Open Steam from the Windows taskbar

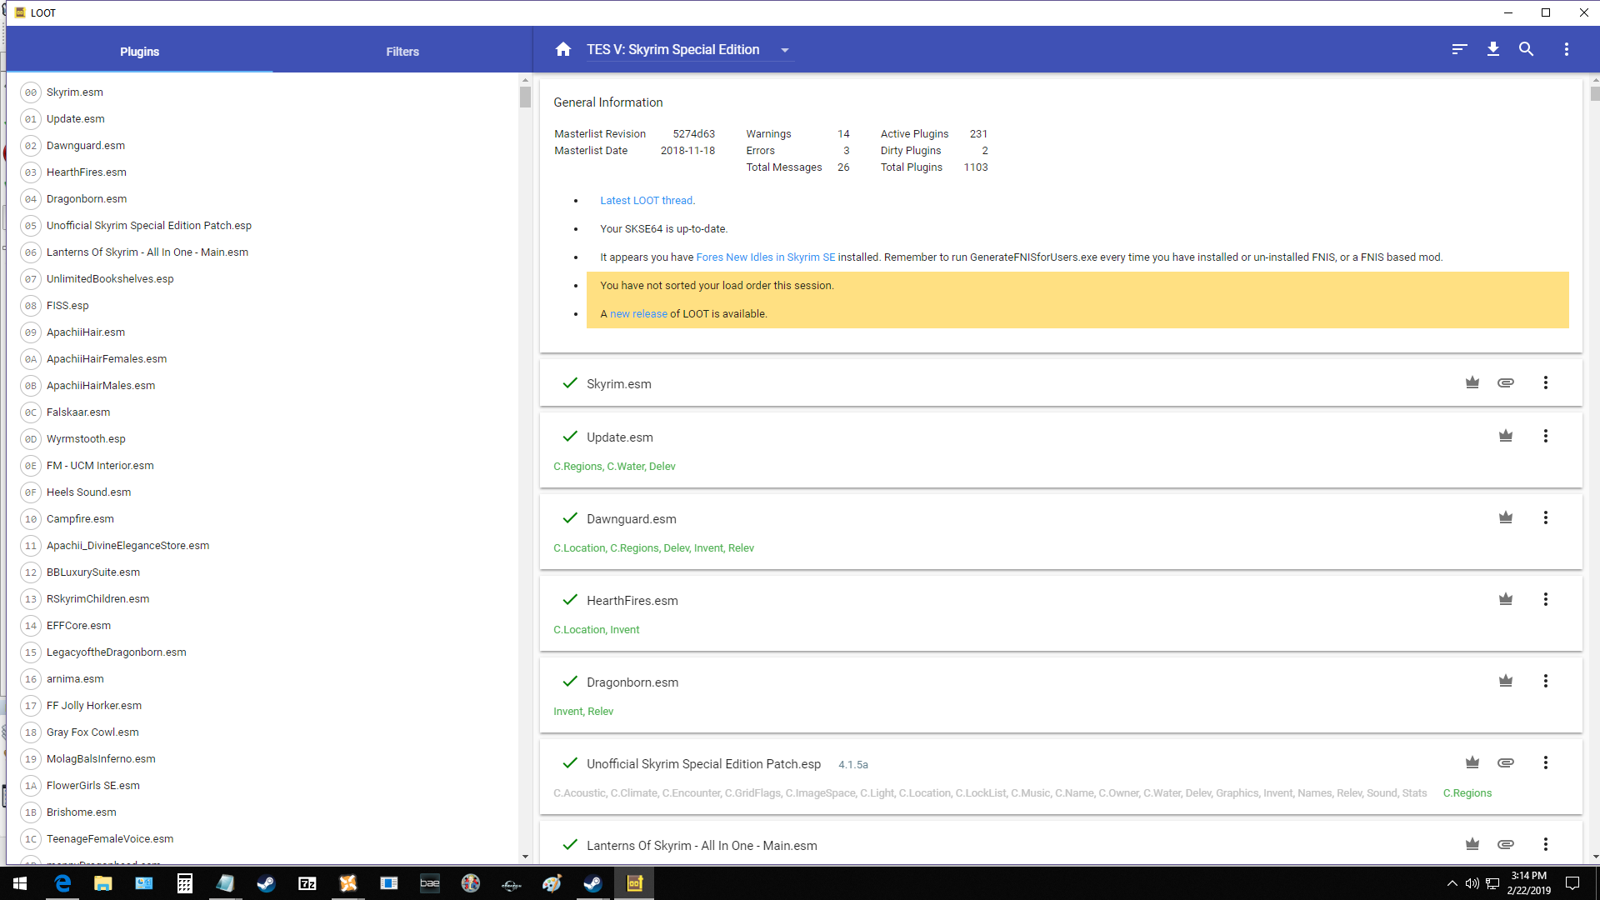[266, 883]
